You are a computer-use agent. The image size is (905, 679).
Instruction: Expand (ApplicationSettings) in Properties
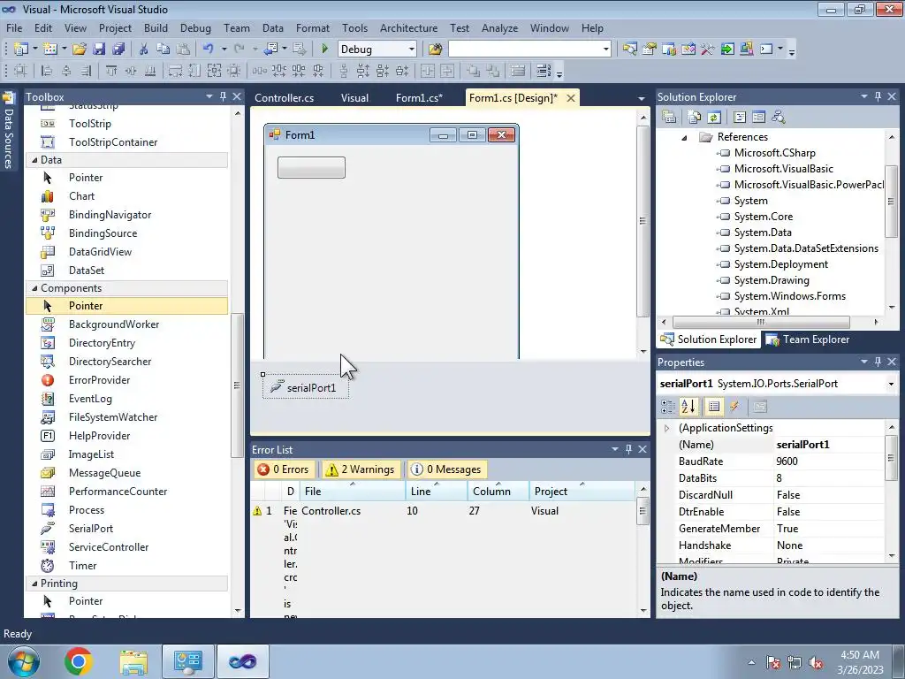tap(666, 428)
